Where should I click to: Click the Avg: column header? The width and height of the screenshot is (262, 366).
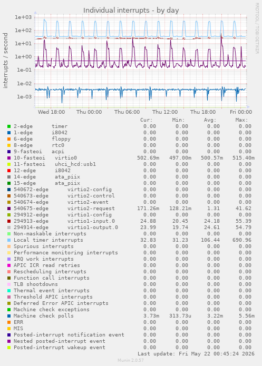210,120
